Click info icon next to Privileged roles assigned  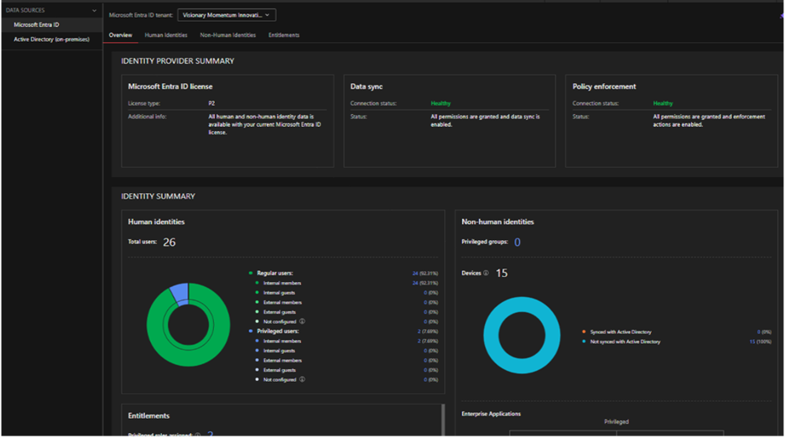pyautogui.click(x=198, y=435)
